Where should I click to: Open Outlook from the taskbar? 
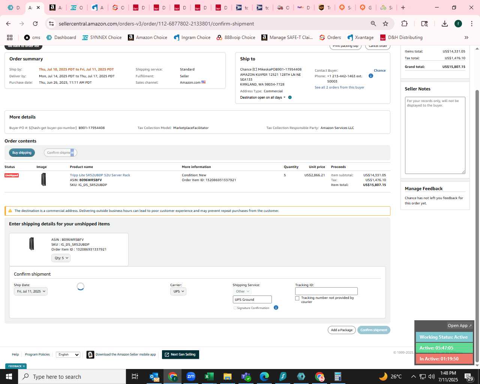pyautogui.click(x=154, y=376)
